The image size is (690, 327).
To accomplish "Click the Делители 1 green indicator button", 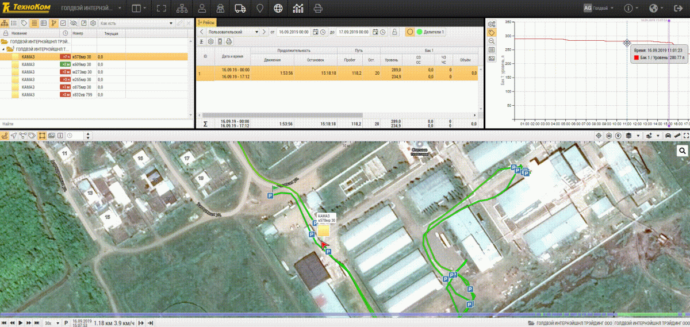I will 430,32.
